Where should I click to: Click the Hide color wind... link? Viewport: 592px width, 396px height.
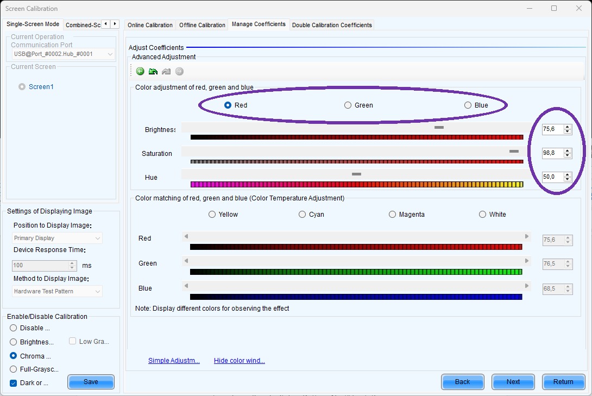click(x=240, y=361)
